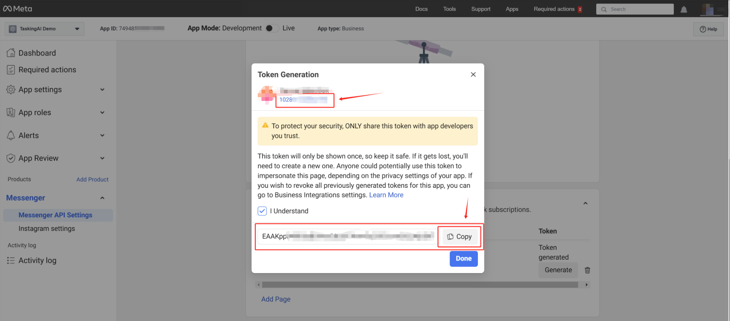The height and width of the screenshot is (321, 730).
Task: Click the scrollbar left arrow
Action: 258,285
